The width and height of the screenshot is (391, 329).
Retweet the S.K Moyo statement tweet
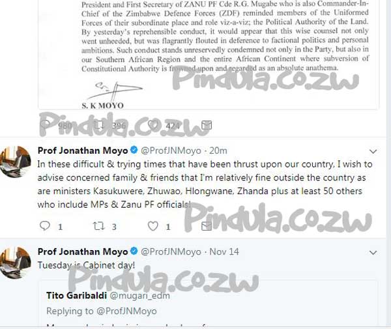coord(98,124)
